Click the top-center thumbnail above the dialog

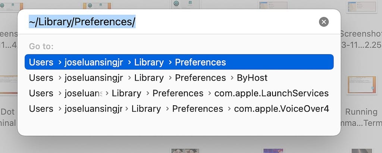[x=185, y=4]
